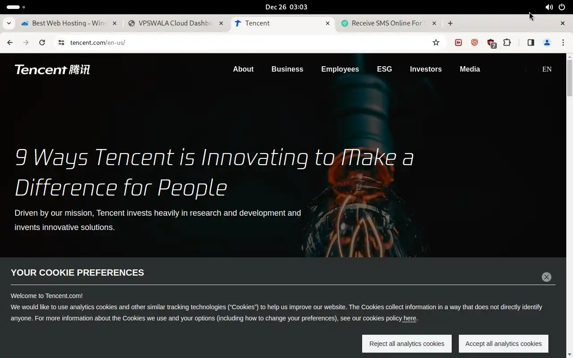
Task: Bookmark this page with the star icon
Action: click(436, 43)
